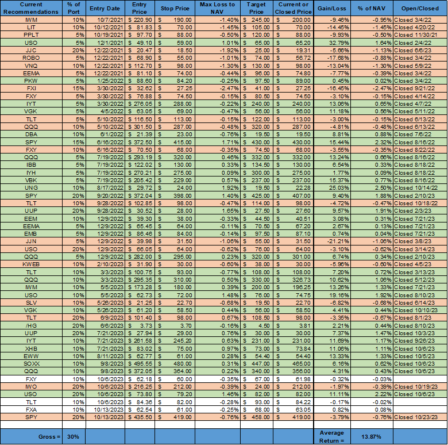Select the XHB ticker cell
Image resolution: width=448 pixels, height=445 pixels.
click(31, 348)
